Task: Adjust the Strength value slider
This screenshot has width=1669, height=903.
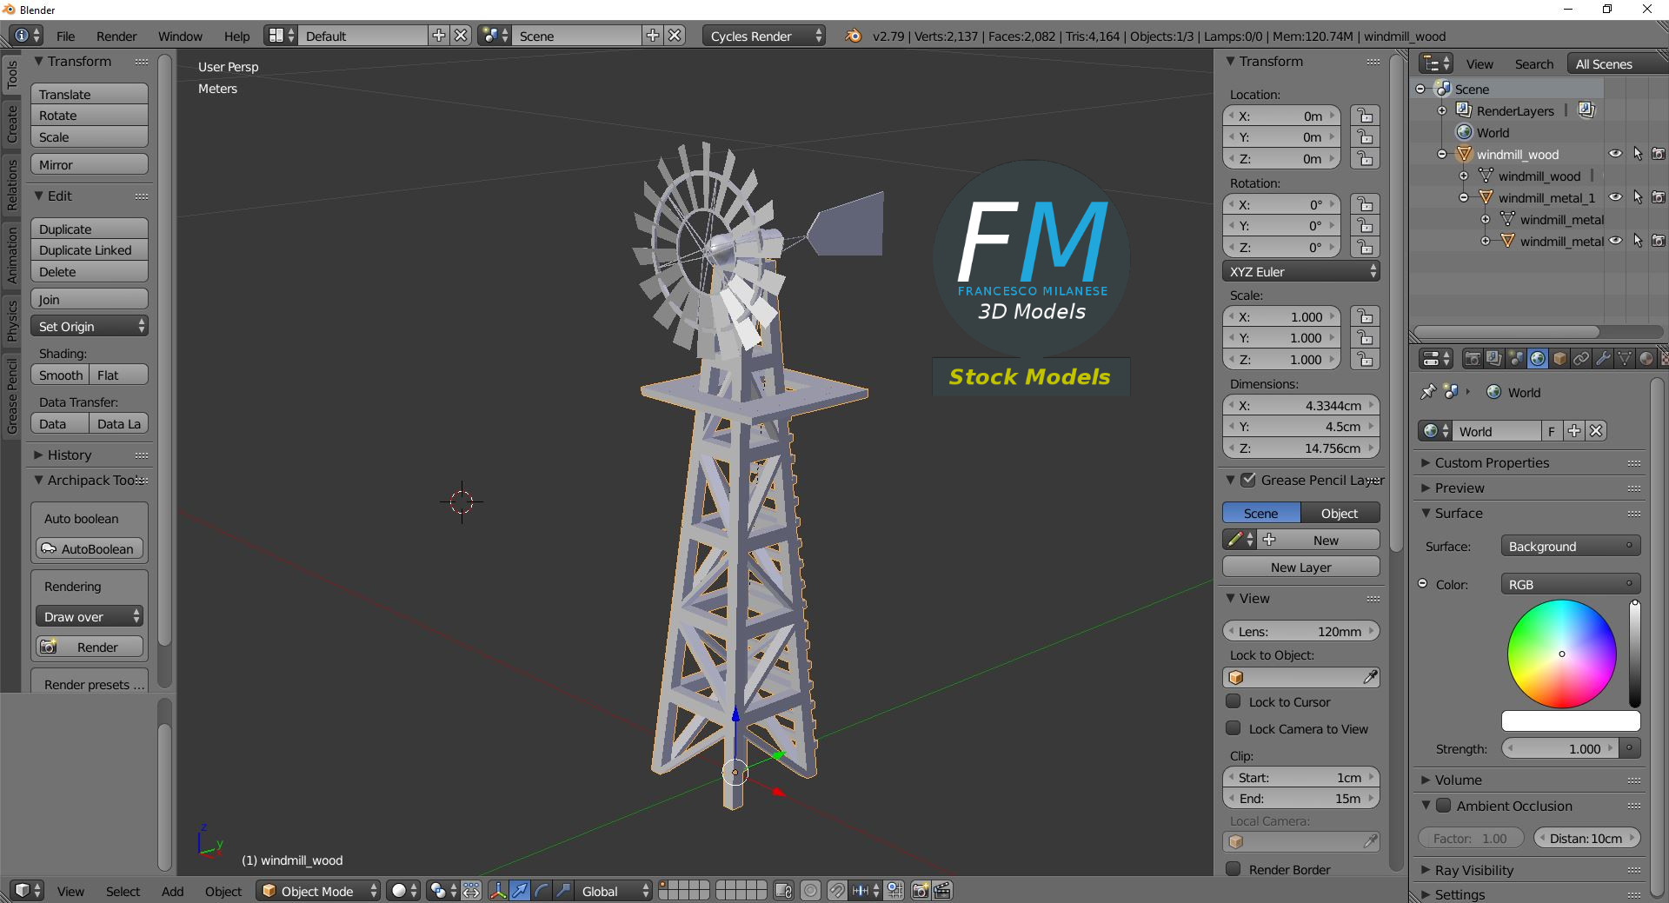Action: (x=1562, y=748)
